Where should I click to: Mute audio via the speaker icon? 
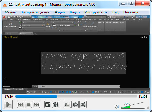coord(117,107)
